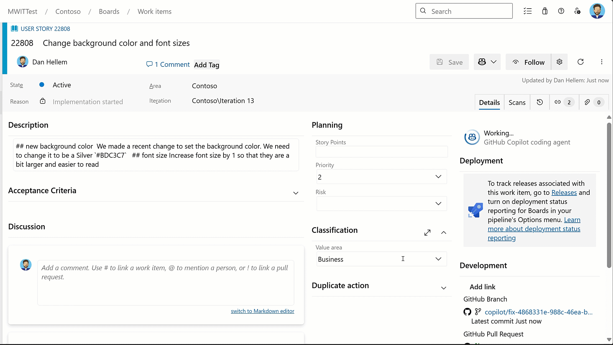The image size is (613, 345).
Task: Open the Help question mark icon
Action: click(x=561, y=11)
